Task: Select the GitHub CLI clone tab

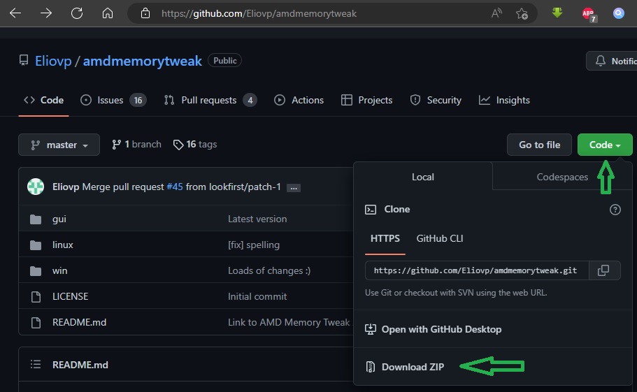Action: pos(440,238)
